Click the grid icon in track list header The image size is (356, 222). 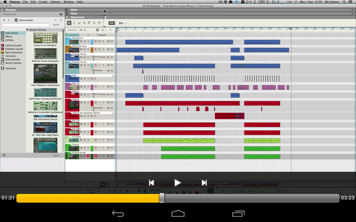coord(110,30)
